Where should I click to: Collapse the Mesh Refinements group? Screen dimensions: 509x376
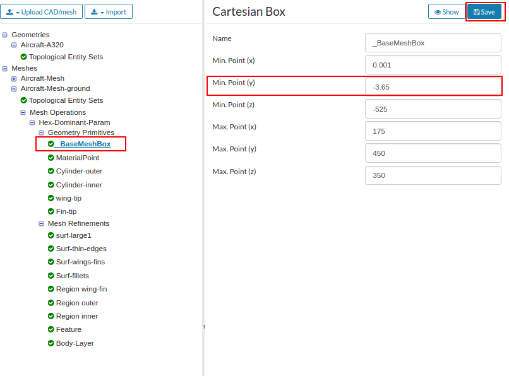tap(42, 223)
